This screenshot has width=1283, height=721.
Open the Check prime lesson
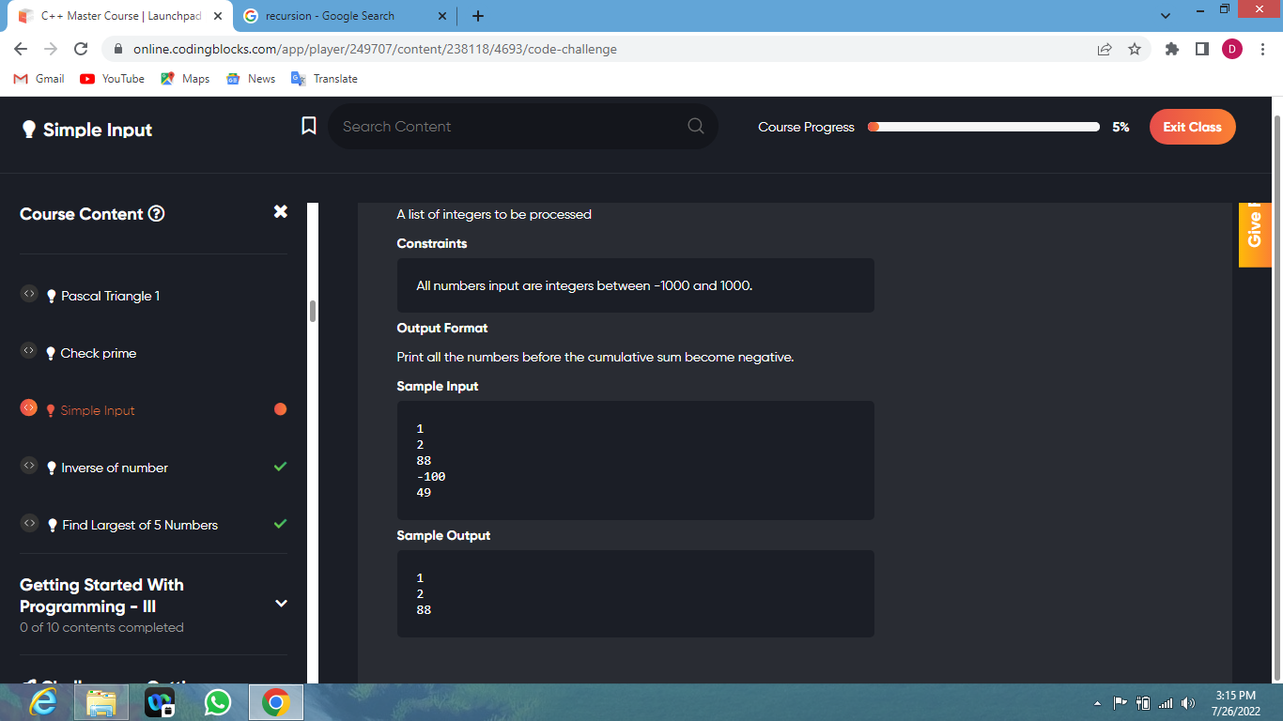(99, 353)
